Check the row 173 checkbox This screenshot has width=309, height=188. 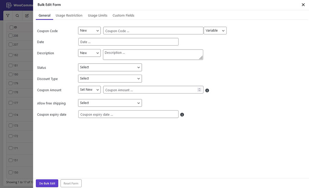(x=10, y=125)
